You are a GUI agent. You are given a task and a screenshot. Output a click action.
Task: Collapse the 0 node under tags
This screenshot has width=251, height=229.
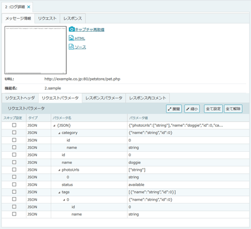coord(64,200)
